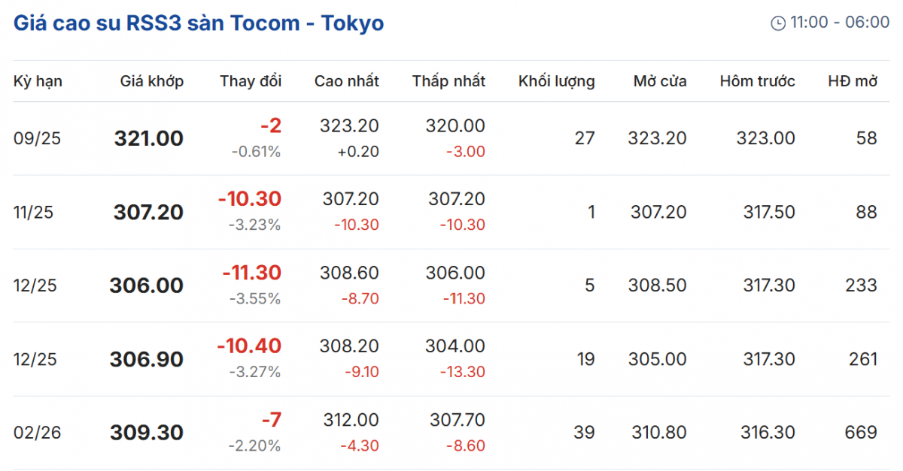Click the Giá khớp column header

click(x=152, y=81)
